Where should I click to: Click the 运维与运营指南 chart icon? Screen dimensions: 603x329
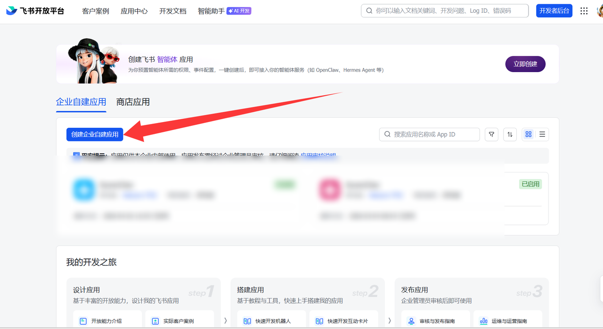click(483, 321)
